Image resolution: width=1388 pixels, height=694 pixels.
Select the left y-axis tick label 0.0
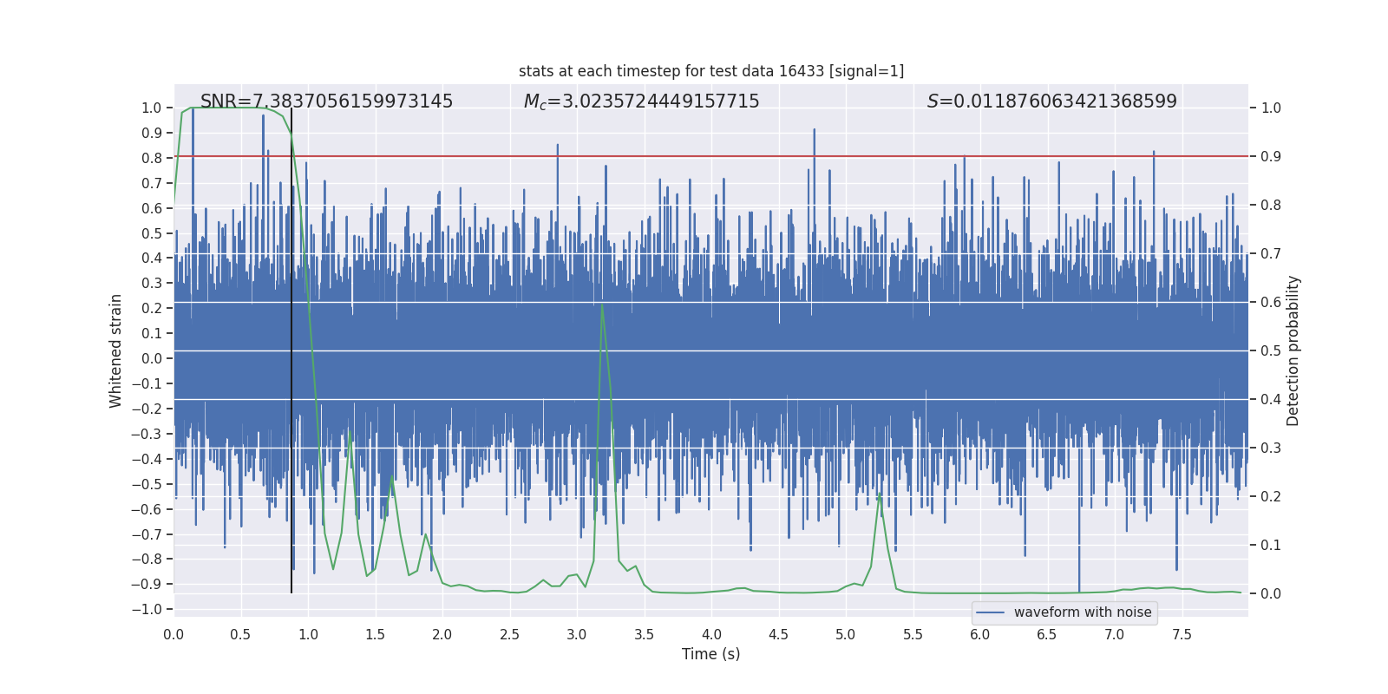152,358
